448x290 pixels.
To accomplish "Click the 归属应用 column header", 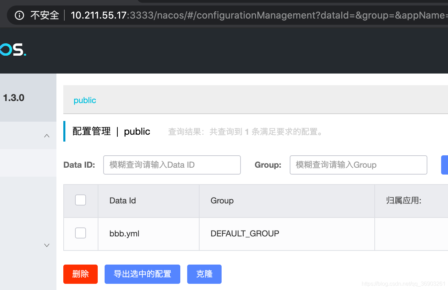I will click(x=412, y=201).
